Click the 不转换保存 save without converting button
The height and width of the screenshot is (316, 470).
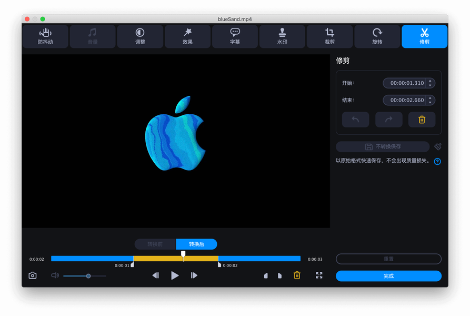click(383, 146)
